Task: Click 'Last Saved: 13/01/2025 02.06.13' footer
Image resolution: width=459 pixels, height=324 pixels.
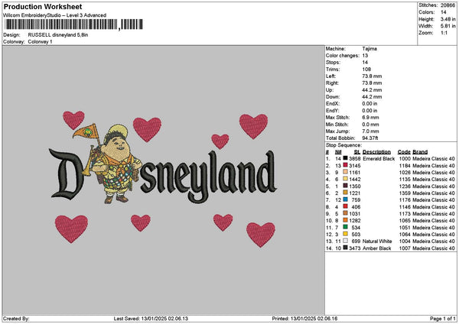Action: point(151,319)
